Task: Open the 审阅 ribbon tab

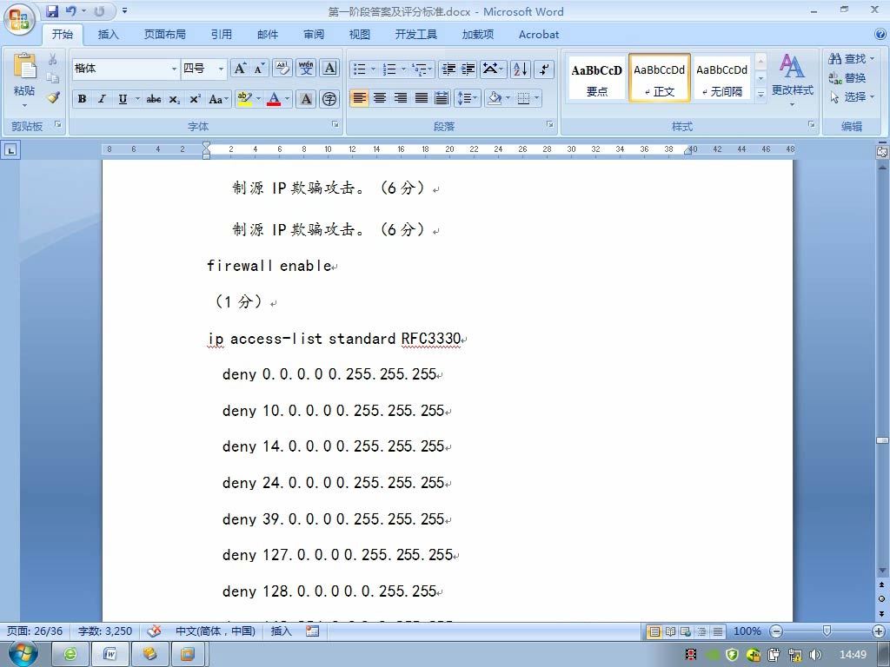Action: pyautogui.click(x=313, y=35)
